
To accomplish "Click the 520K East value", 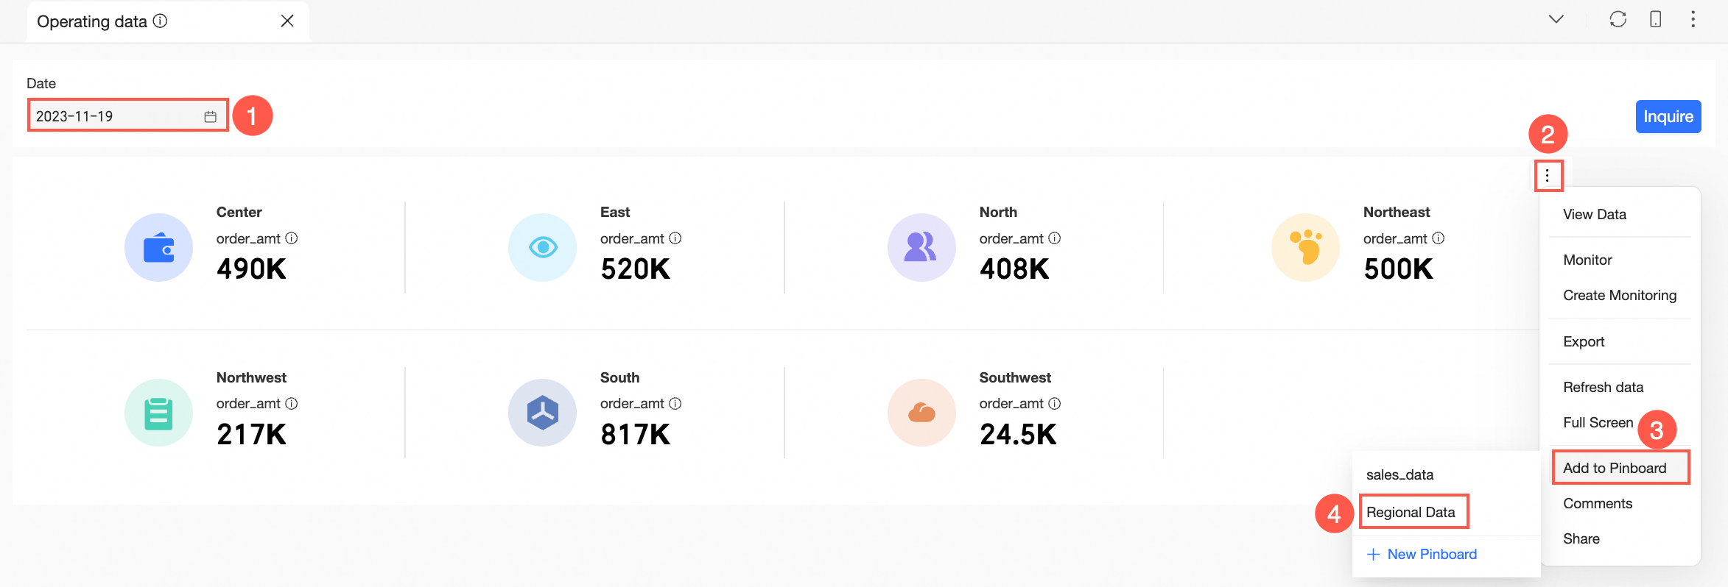I will tap(635, 269).
